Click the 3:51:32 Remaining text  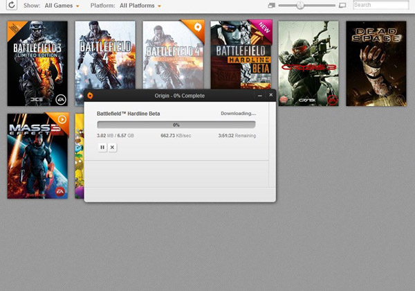point(237,136)
